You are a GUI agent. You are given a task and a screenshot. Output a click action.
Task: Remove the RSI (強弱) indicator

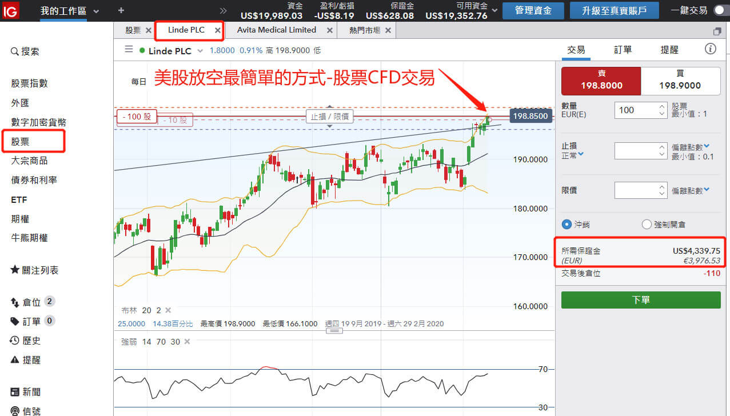(x=187, y=341)
